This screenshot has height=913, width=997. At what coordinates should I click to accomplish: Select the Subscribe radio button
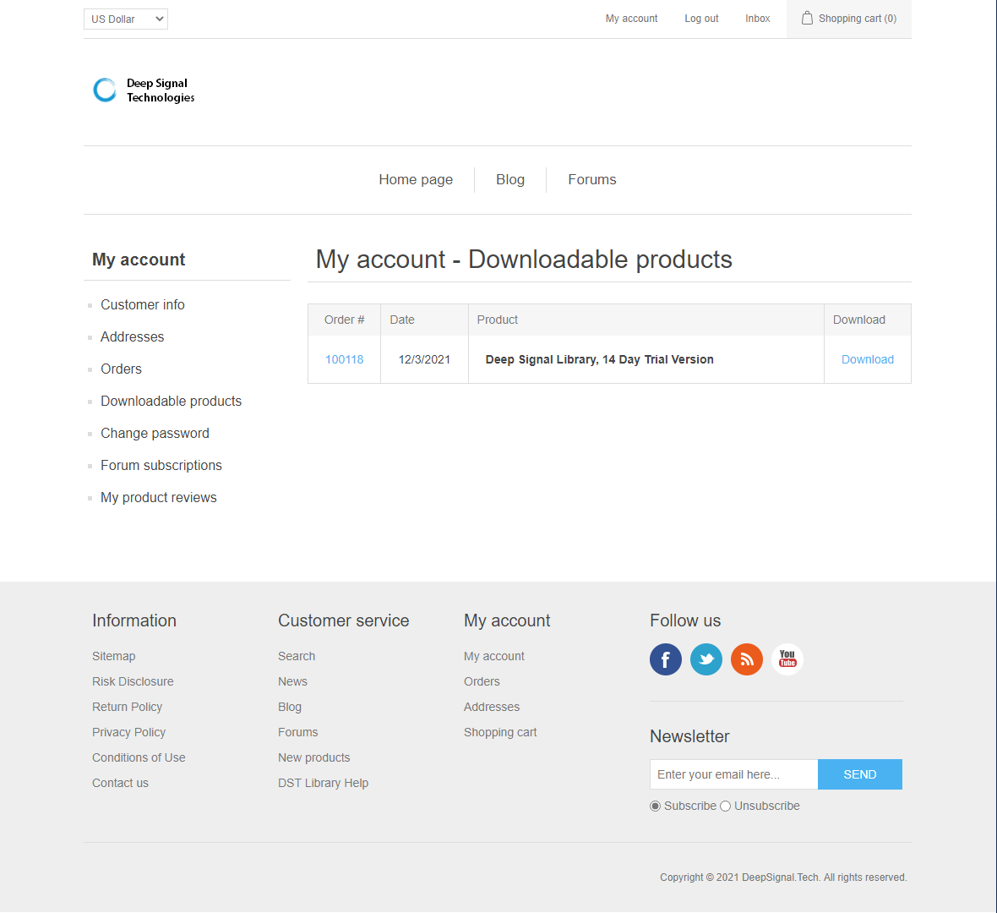655,806
